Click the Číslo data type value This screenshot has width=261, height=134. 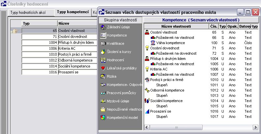(248, 43)
